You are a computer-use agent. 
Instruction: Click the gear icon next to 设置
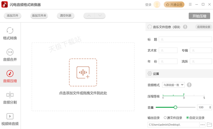[x=150, y=73]
